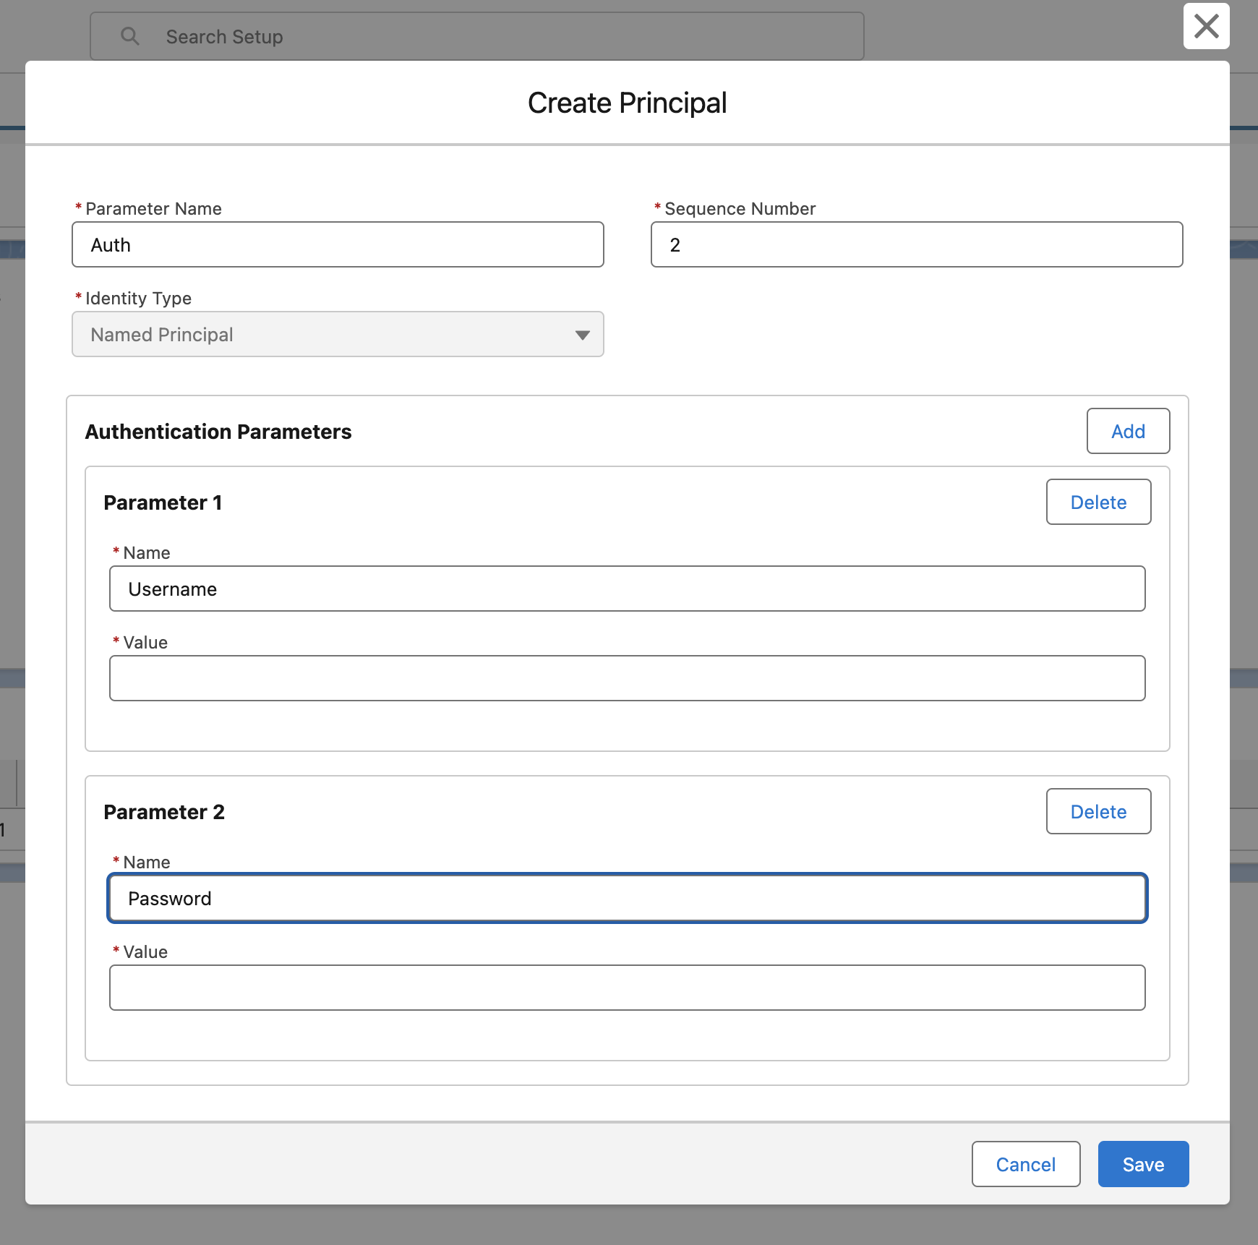The height and width of the screenshot is (1245, 1258).
Task: Close the Create Principal dialog
Action: 1206,27
